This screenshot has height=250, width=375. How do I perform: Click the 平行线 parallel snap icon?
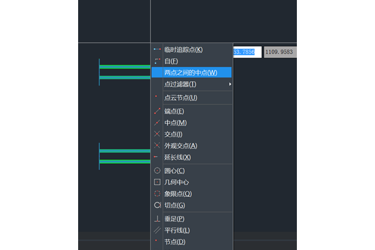click(157, 230)
